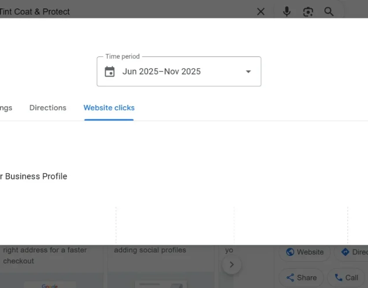Select the Website clicks tab
Viewport: 368px width, 288px height.
[x=109, y=108]
